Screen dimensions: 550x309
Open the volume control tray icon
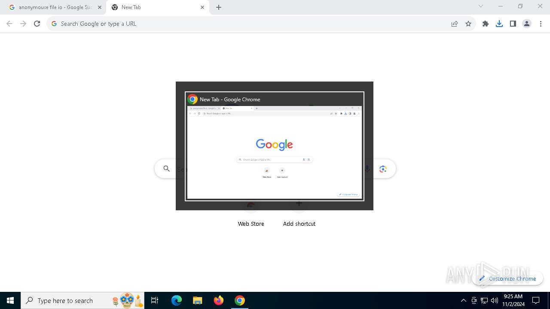(x=495, y=300)
